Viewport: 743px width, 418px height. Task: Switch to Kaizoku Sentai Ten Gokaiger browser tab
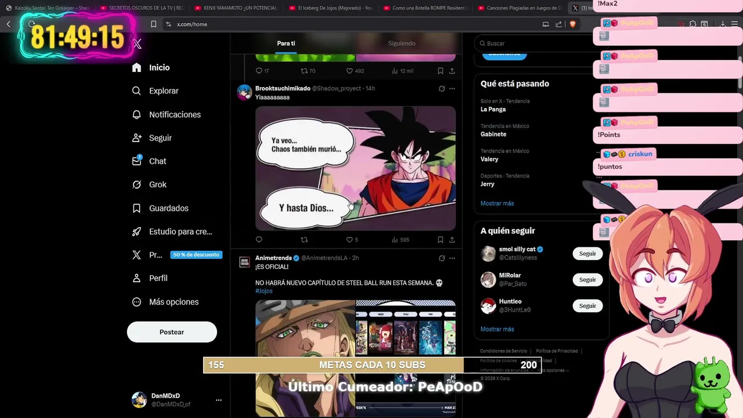48,8
